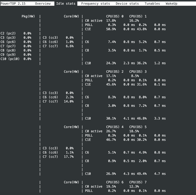196x195 pixels.
Task: Click the 46.7% C1E value
Action: coord(111,140)
